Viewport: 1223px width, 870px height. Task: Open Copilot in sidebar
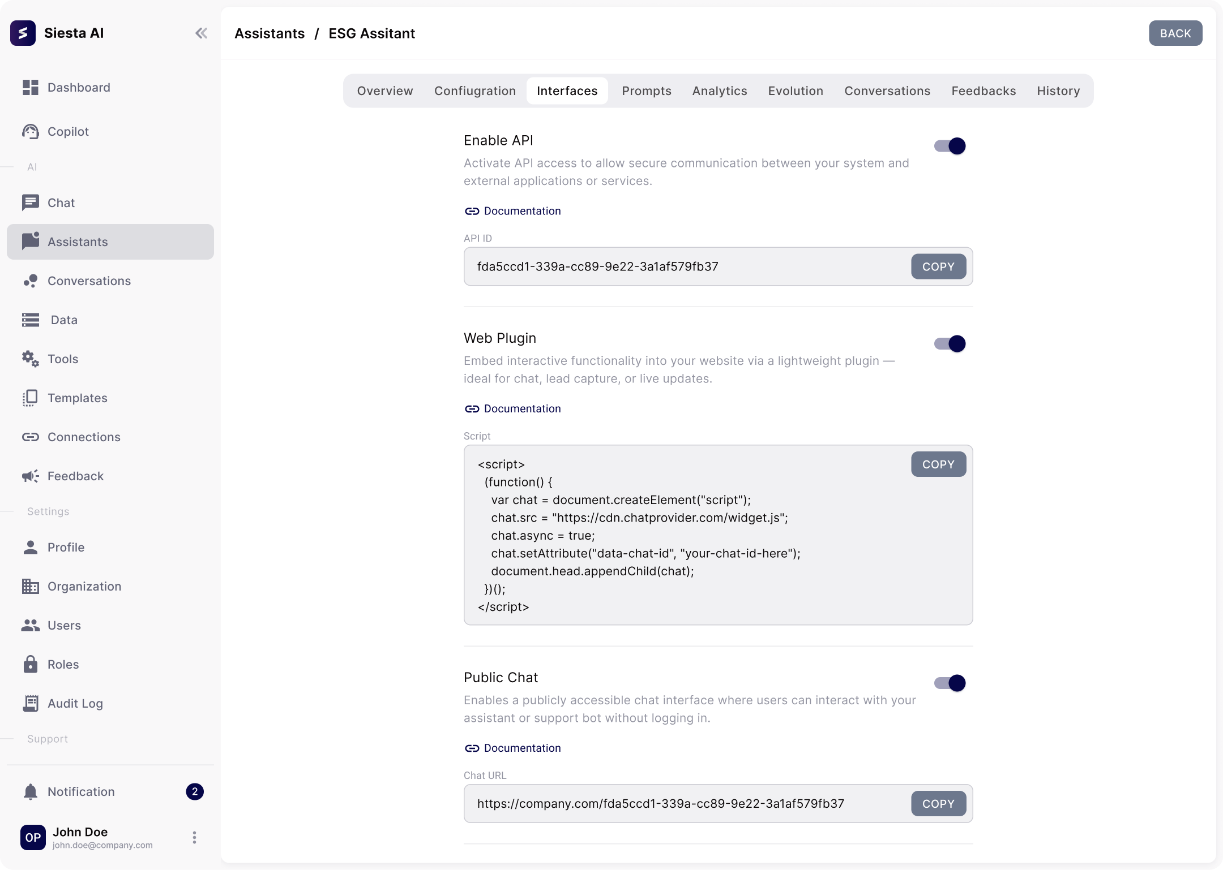pos(110,131)
